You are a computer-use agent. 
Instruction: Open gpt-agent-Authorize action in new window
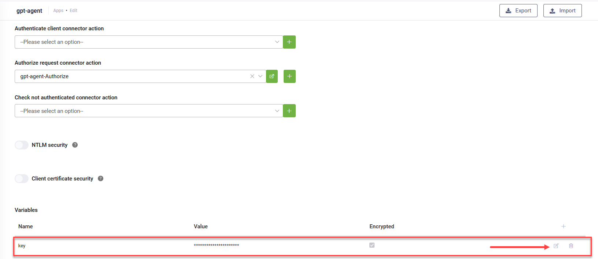272,76
